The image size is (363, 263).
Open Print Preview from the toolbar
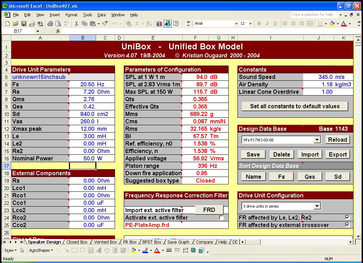pos(58,24)
